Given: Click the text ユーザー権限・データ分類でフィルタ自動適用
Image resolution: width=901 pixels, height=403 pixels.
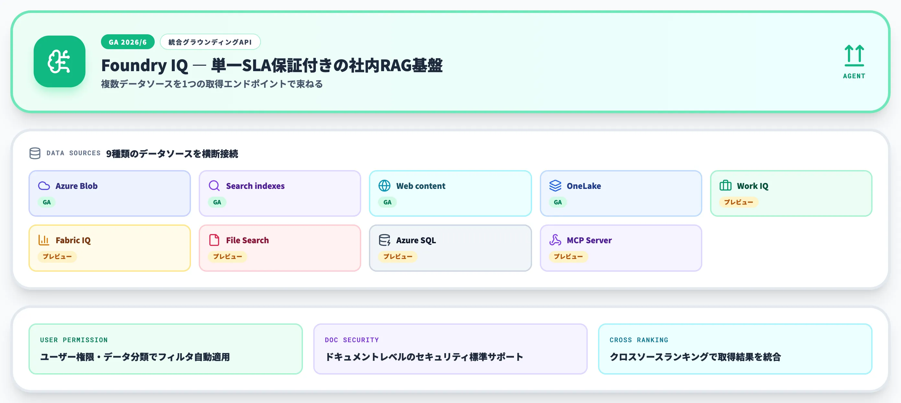Looking at the screenshot, I should [x=135, y=357].
